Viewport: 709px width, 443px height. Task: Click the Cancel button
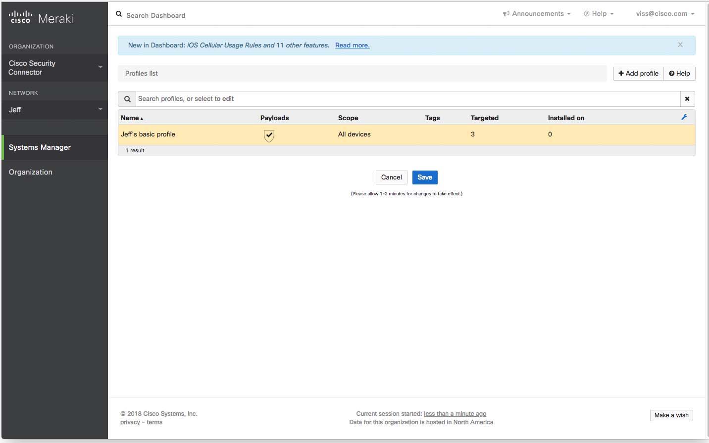pyautogui.click(x=392, y=177)
